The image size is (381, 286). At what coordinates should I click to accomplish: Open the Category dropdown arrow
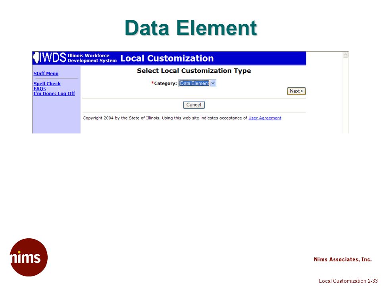point(213,83)
